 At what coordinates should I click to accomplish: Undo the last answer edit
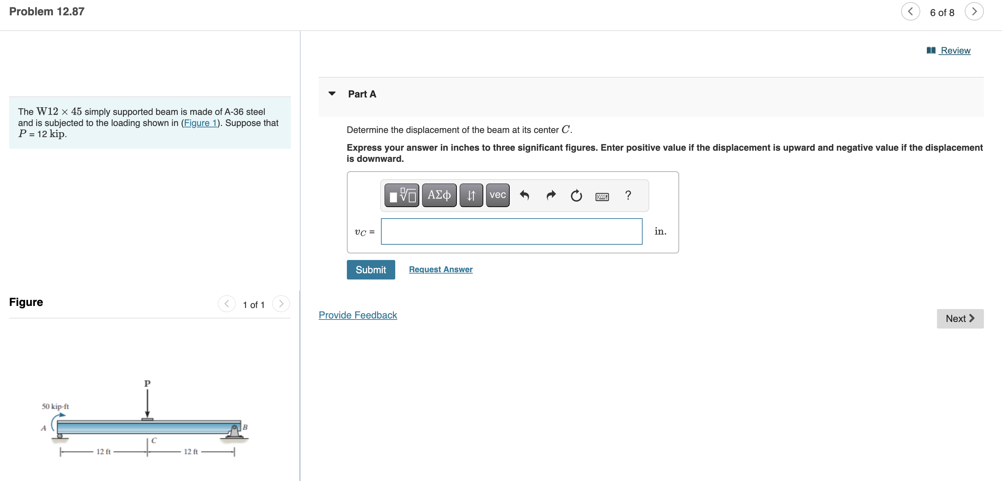tap(524, 195)
